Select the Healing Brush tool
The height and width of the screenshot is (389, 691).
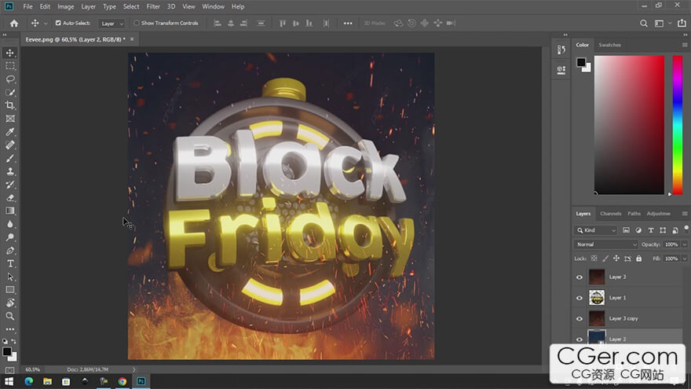10,145
